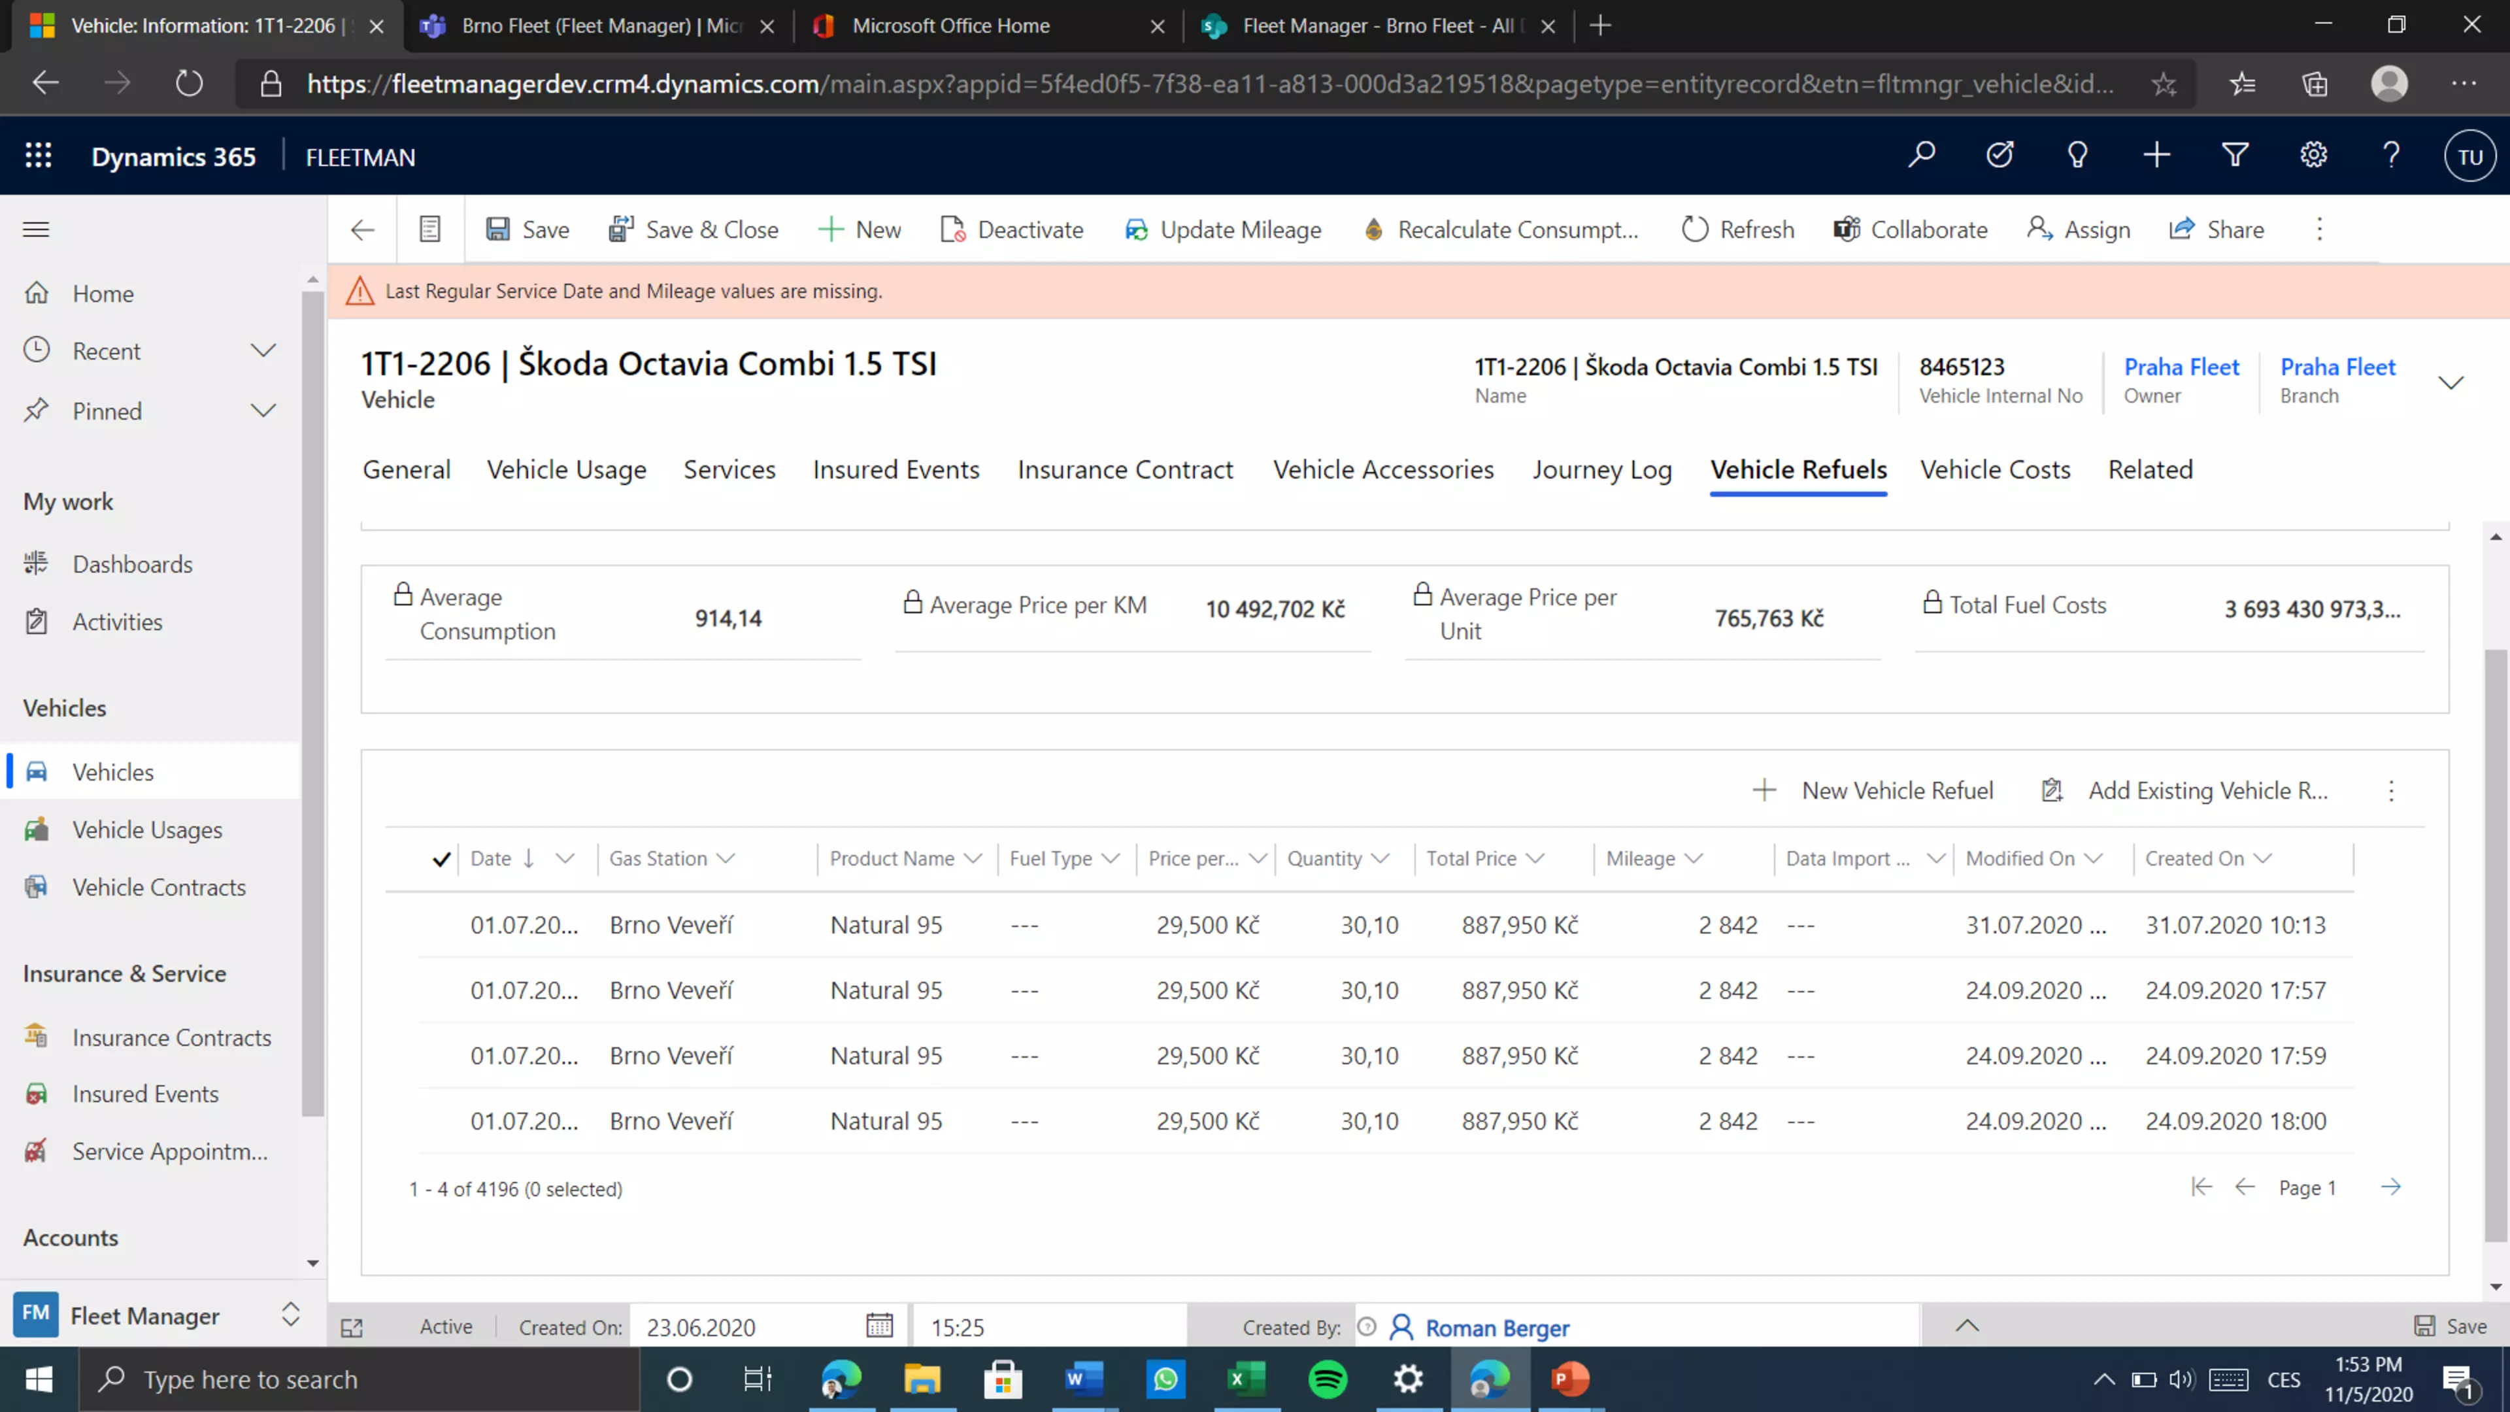This screenshot has height=1412, width=2510.
Task: Go to next page of refuels grid
Action: point(2391,1187)
